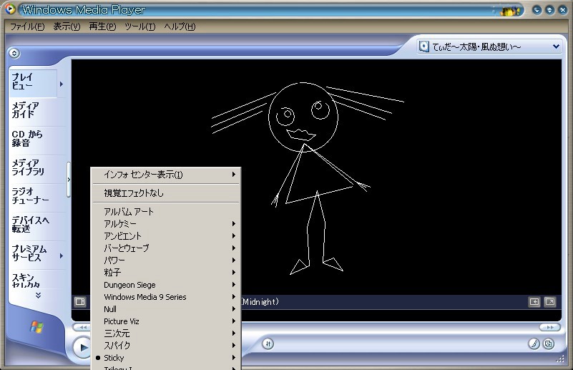This screenshot has width=573, height=370.
Task: Click the full screen view button
Action: tap(549, 301)
